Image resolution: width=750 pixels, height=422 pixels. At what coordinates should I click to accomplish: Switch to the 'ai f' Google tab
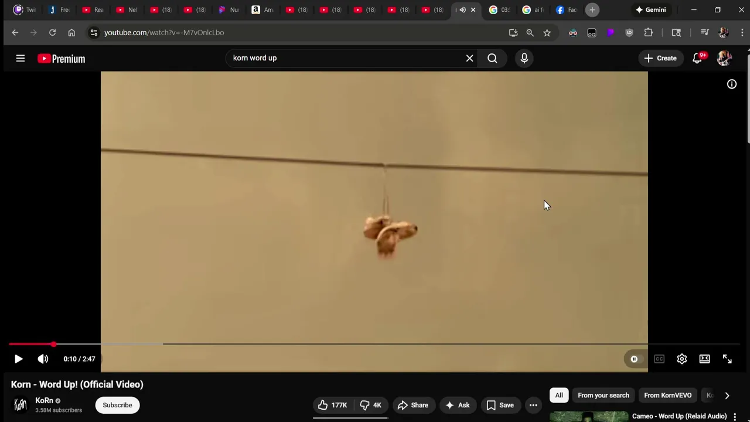[533, 10]
